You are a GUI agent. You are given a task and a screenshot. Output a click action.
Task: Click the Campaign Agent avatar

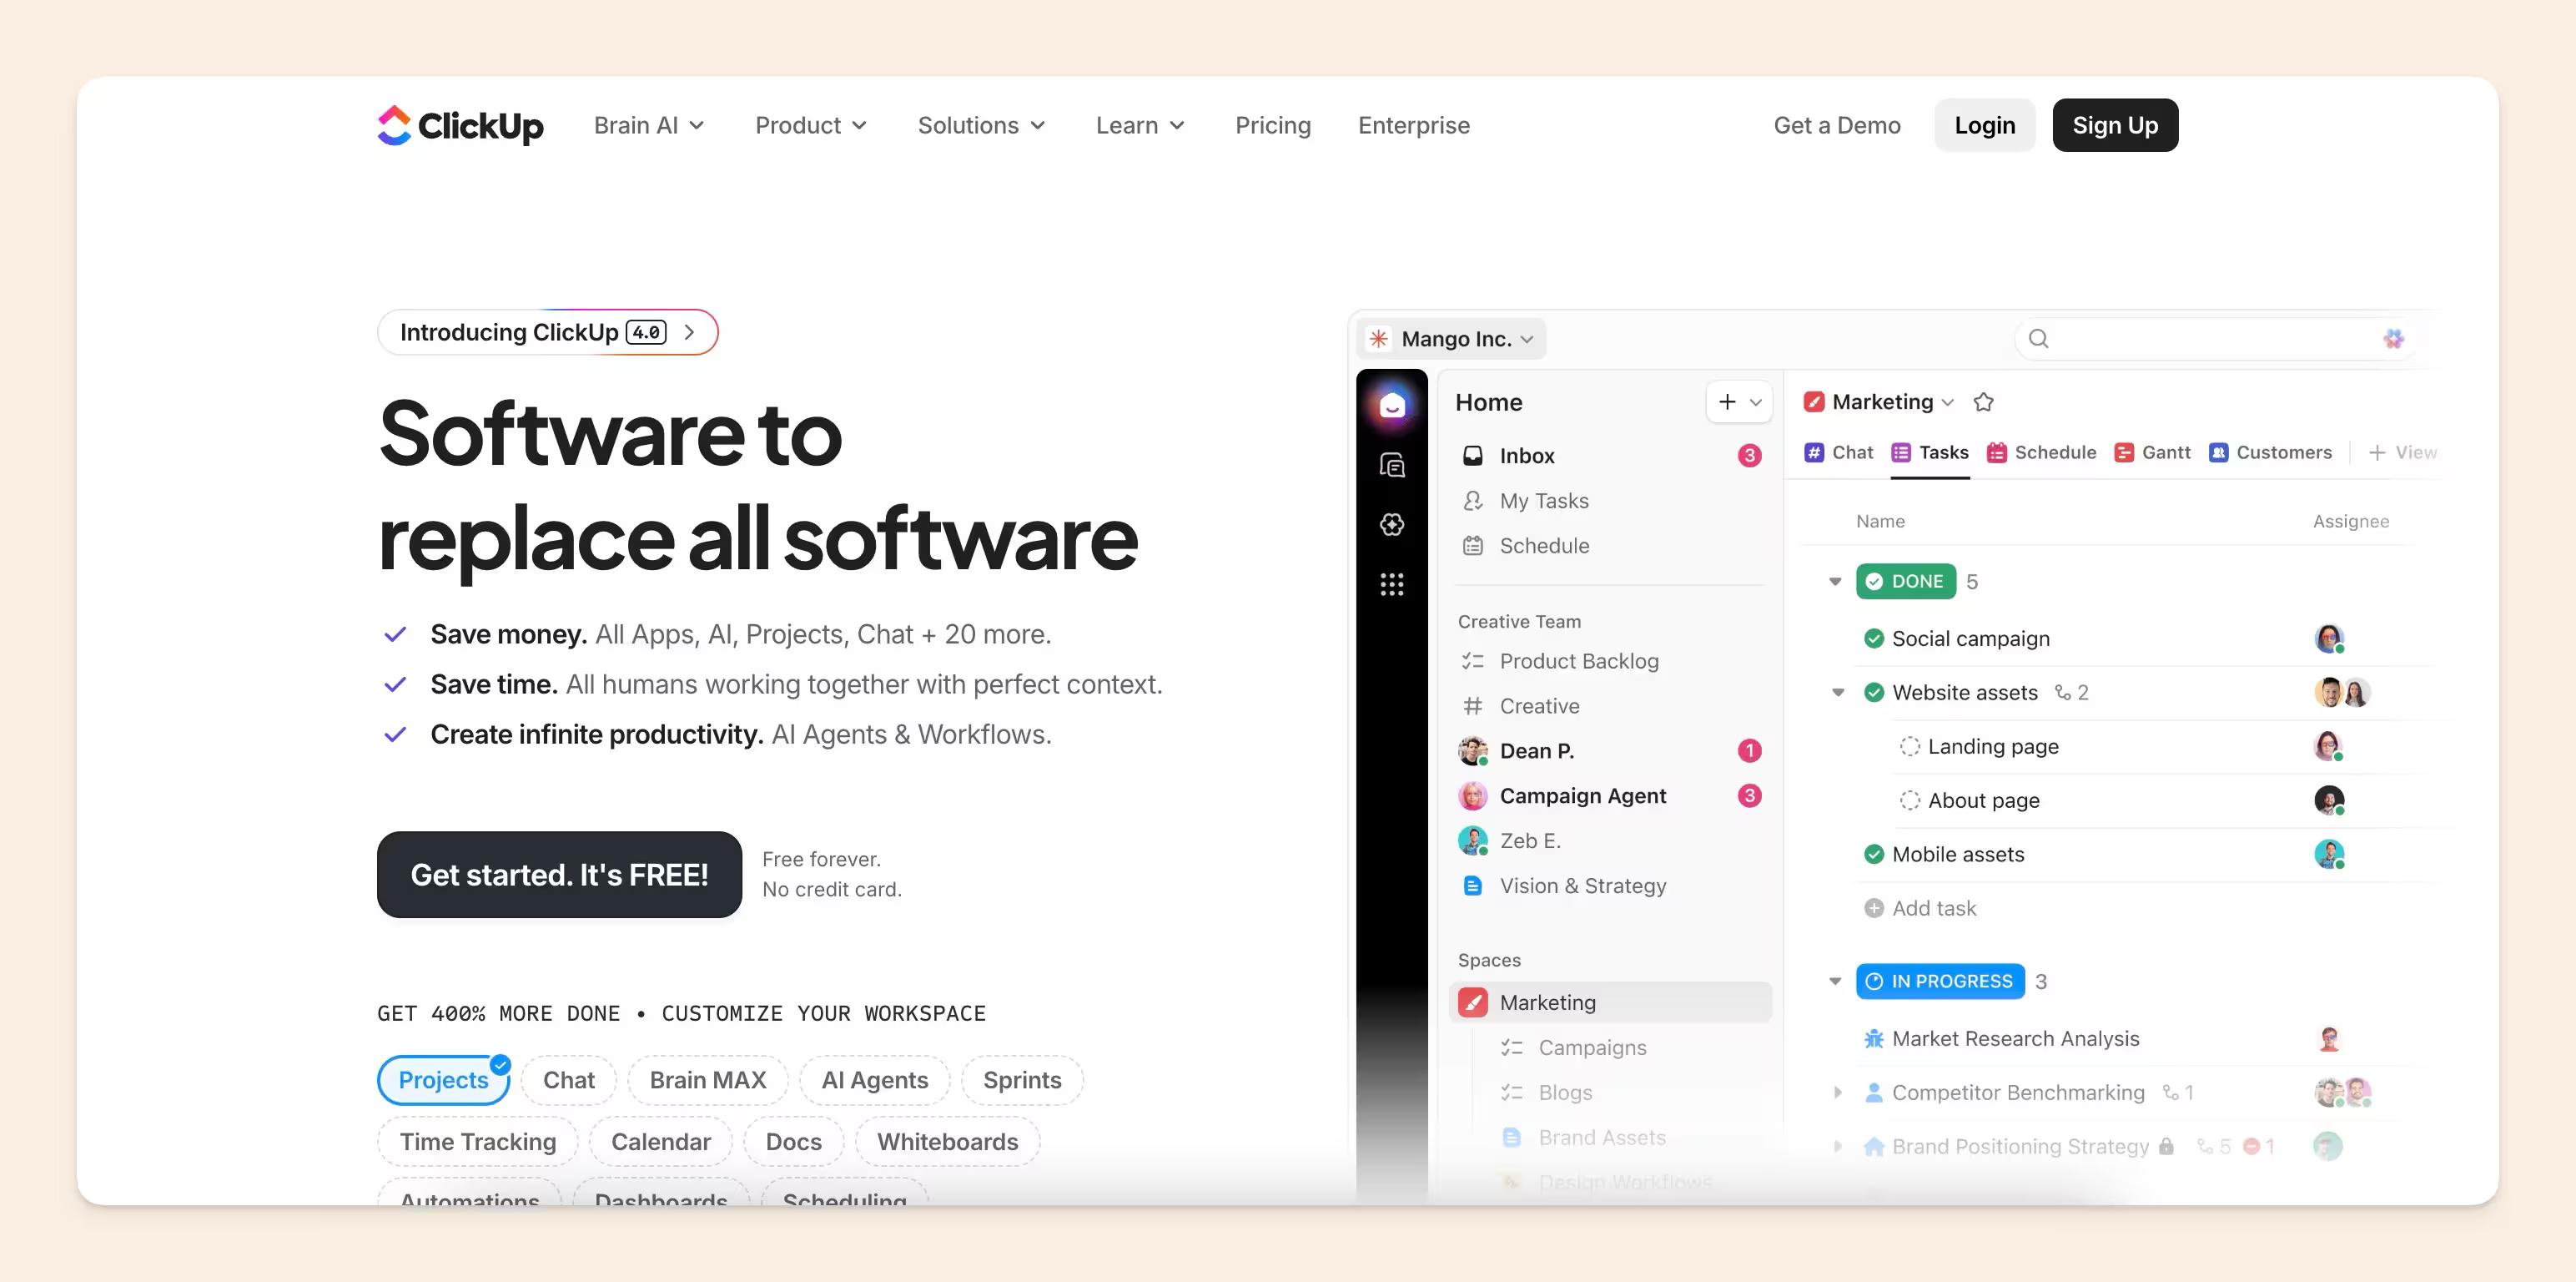1473,796
